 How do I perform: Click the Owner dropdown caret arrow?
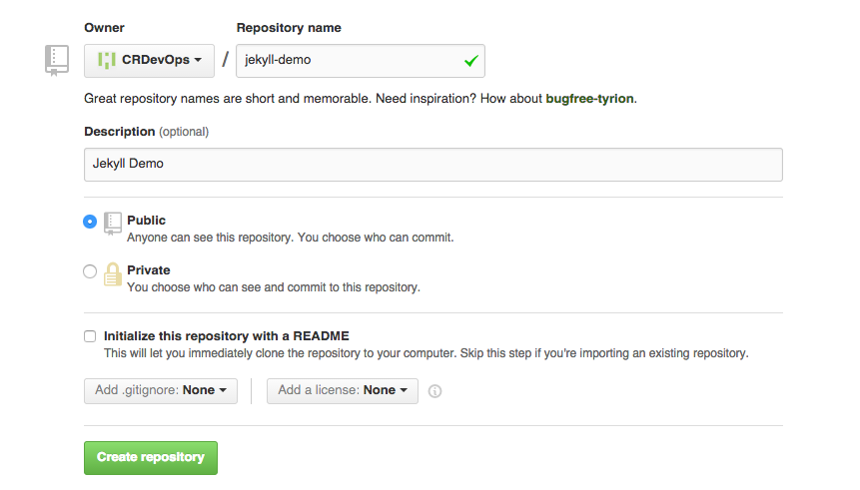pyautogui.click(x=198, y=60)
